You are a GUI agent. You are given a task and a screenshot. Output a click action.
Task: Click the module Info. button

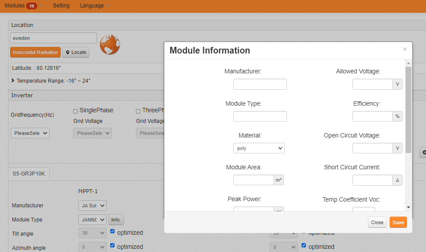coord(116,220)
